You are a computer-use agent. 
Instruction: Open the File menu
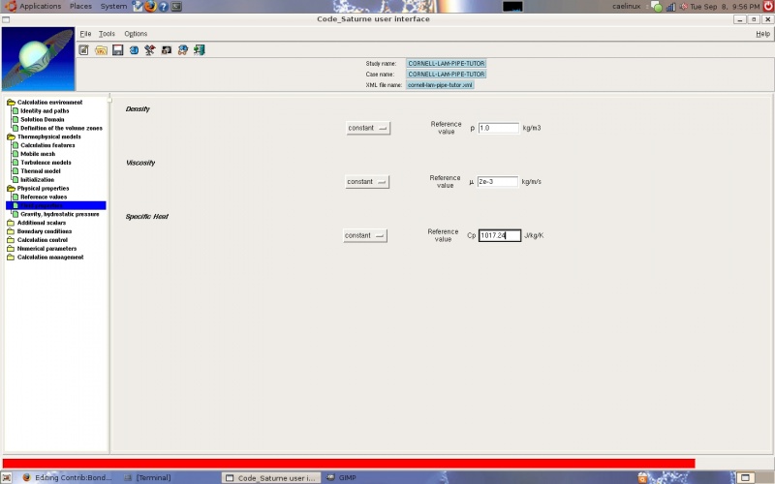(x=85, y=34)
